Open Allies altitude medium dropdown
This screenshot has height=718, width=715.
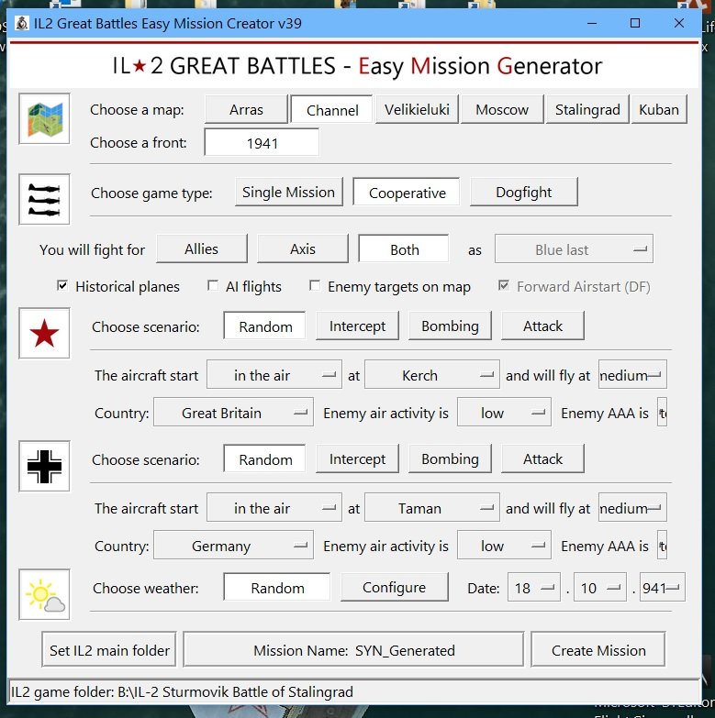click(632, 374)
